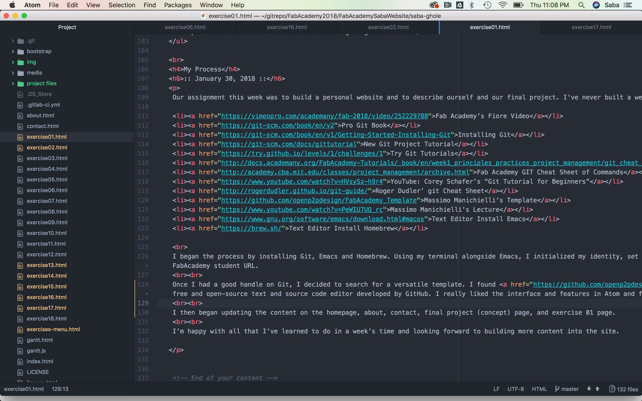Click the gnu.org emacs download link
Viewport: 642px width, 401px height.
click(x=323, y=219)
